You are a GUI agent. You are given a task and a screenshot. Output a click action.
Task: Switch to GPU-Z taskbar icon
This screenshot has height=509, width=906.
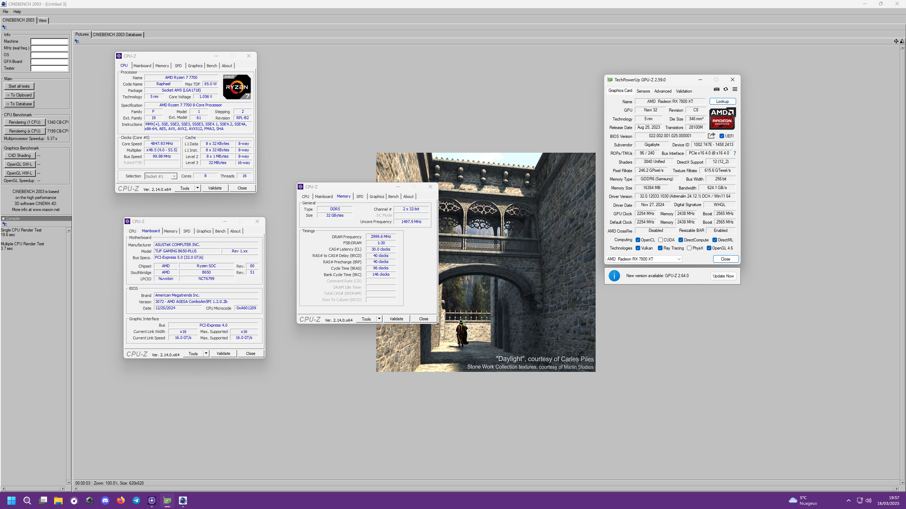click(x=167, y=501)
